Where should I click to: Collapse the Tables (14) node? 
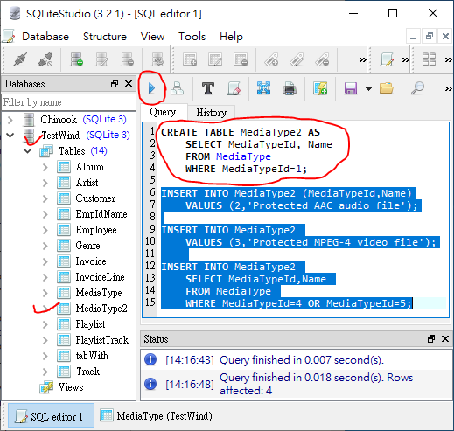coord(28,151)
